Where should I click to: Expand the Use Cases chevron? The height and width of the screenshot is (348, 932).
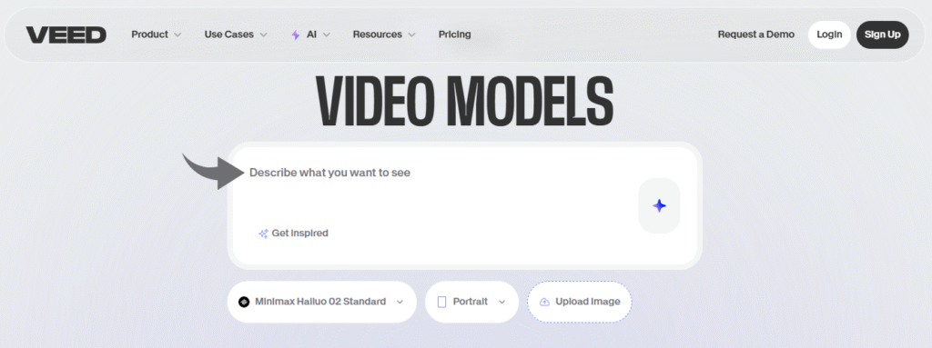(x=263, y=35)
